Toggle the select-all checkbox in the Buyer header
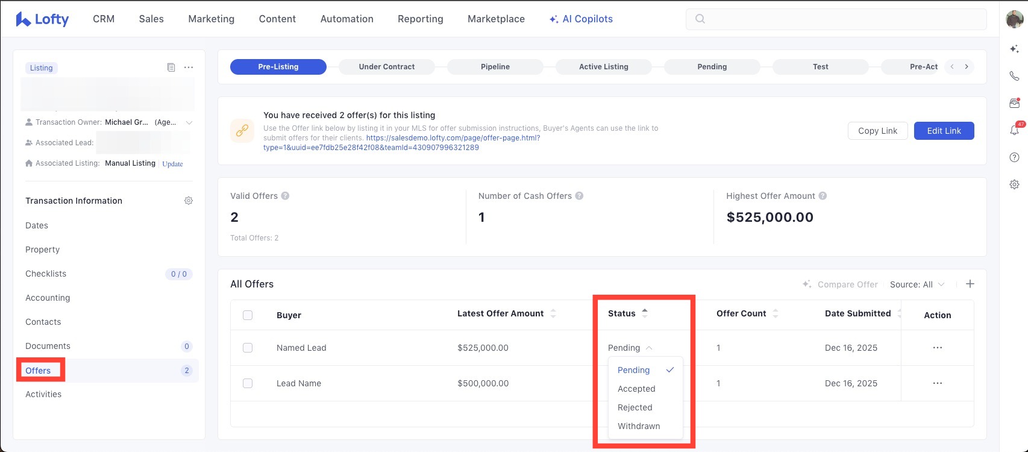 point(248,315)
